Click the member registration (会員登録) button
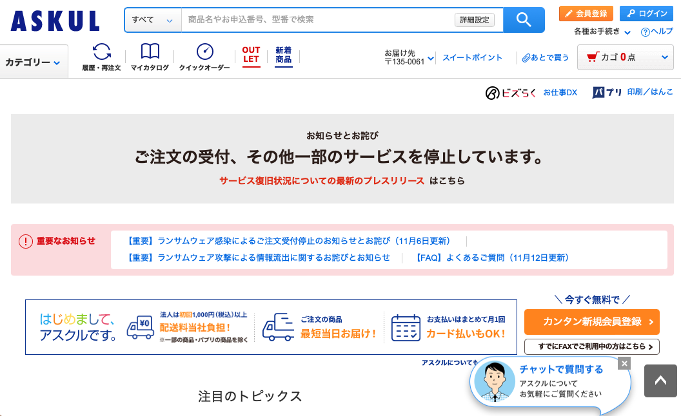This screenshot has width=681, height=416. click(x=586, y=14)
